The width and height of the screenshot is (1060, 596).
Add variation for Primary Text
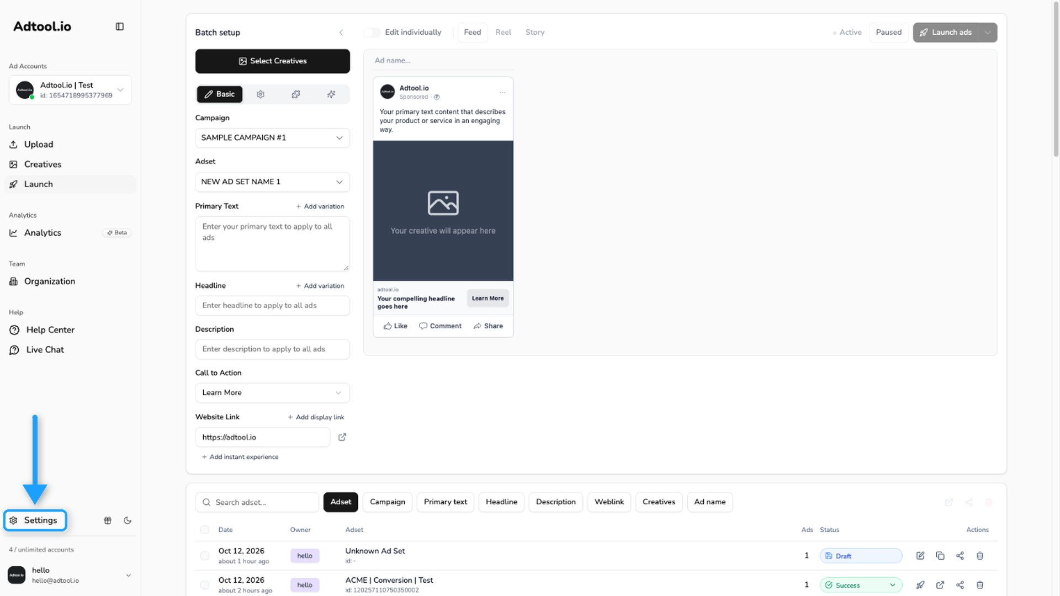(x=320, y=206)
